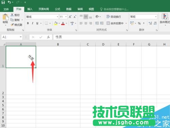Open the 合并后居中 dropdown arrow

point(126,23)
